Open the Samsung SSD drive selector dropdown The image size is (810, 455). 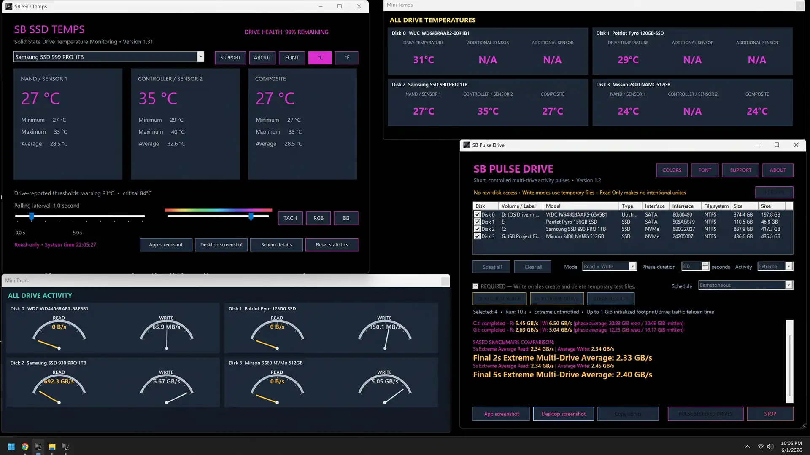tap(200, 56)
